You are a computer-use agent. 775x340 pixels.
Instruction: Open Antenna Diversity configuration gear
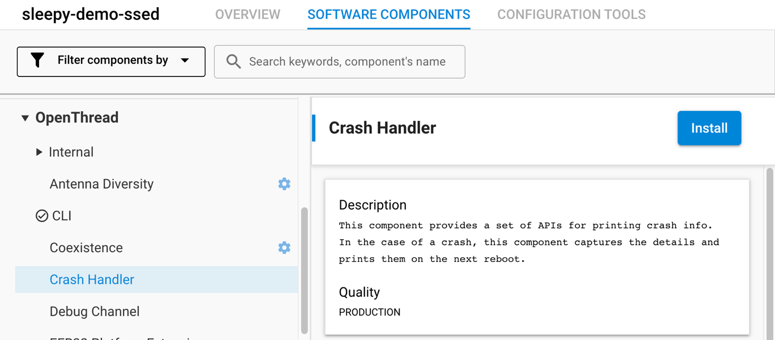coord(284,184)
